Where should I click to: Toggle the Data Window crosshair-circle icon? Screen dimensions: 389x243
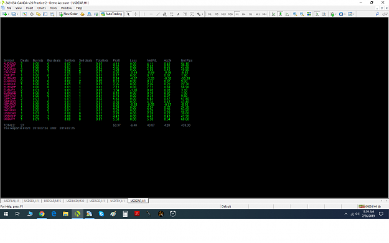click(32, 14)
